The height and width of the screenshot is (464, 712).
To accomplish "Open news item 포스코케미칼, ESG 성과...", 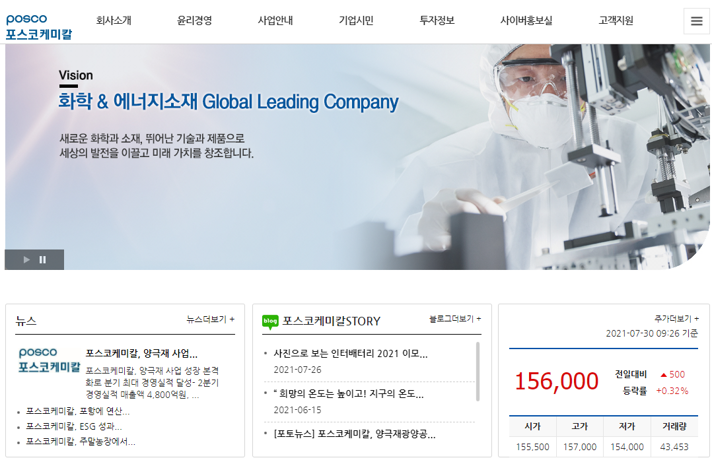I will pyautogui.click(x=73, y=426).
